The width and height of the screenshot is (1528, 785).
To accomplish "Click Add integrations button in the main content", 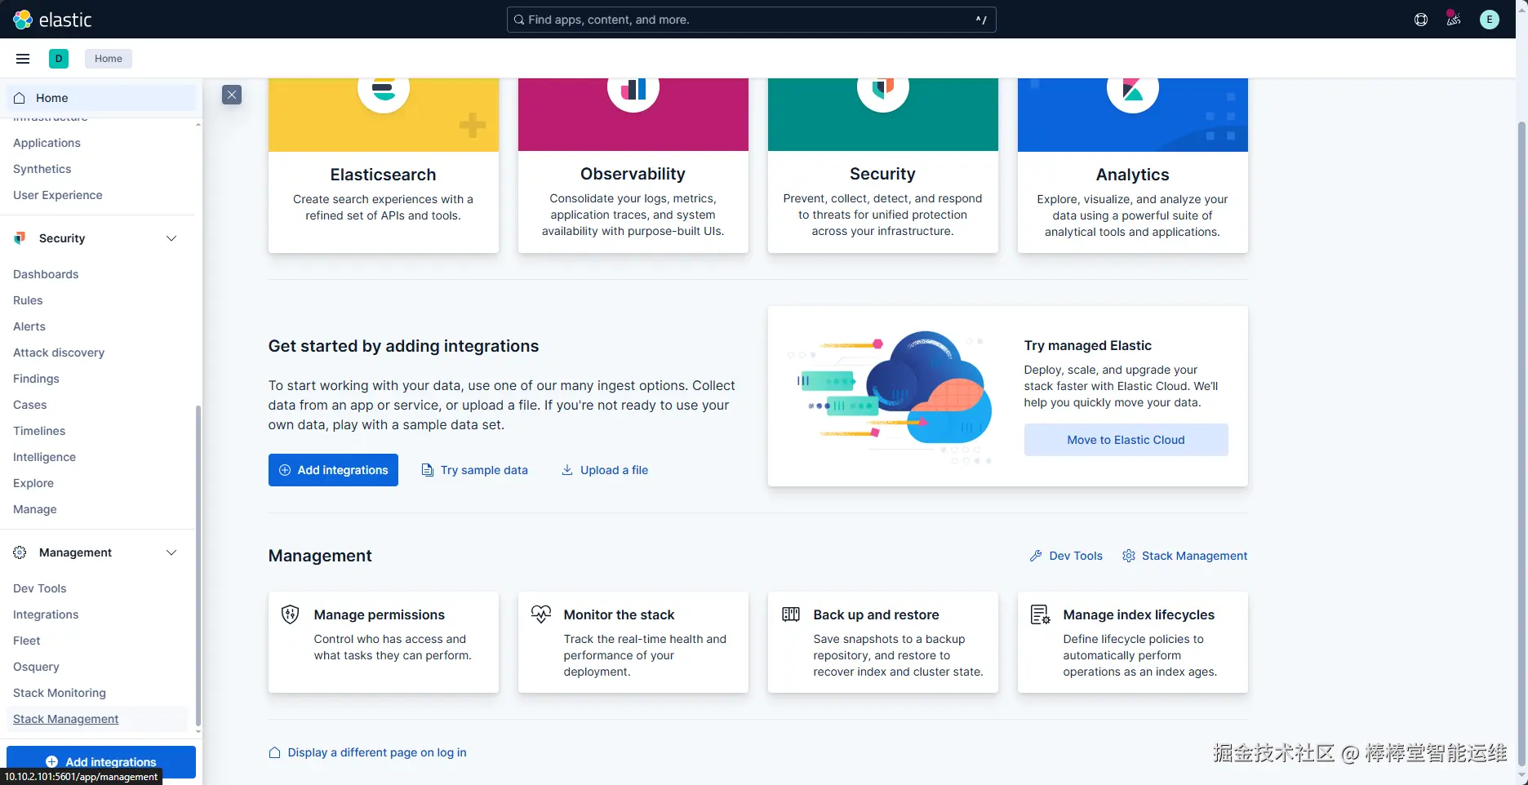I will point(333,470).
